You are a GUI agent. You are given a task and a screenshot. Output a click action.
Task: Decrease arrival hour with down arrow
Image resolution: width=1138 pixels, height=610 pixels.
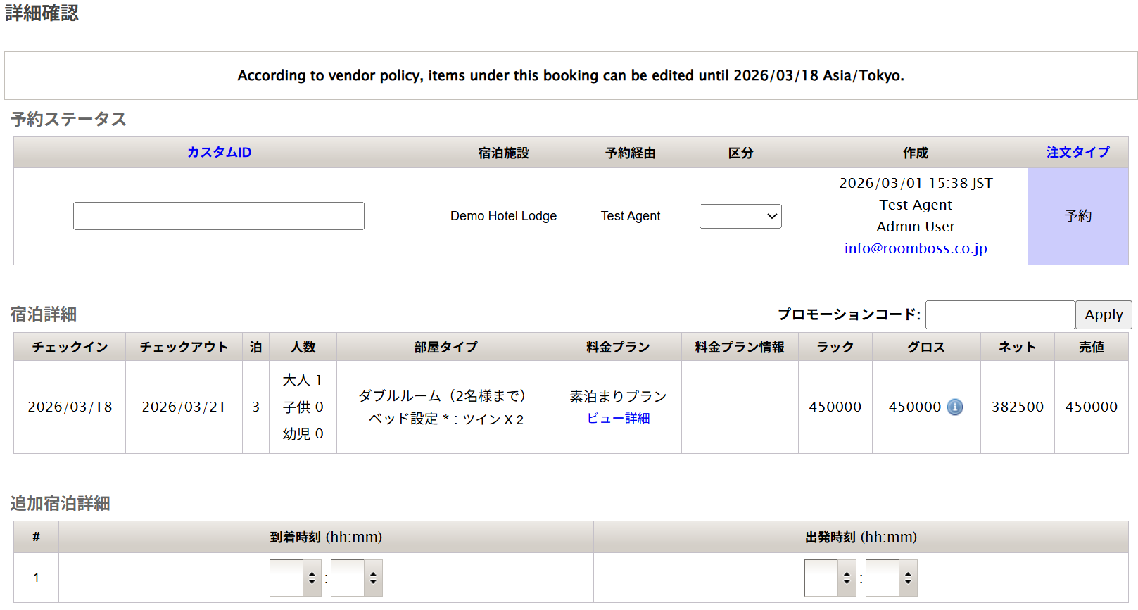coord(312,583)
